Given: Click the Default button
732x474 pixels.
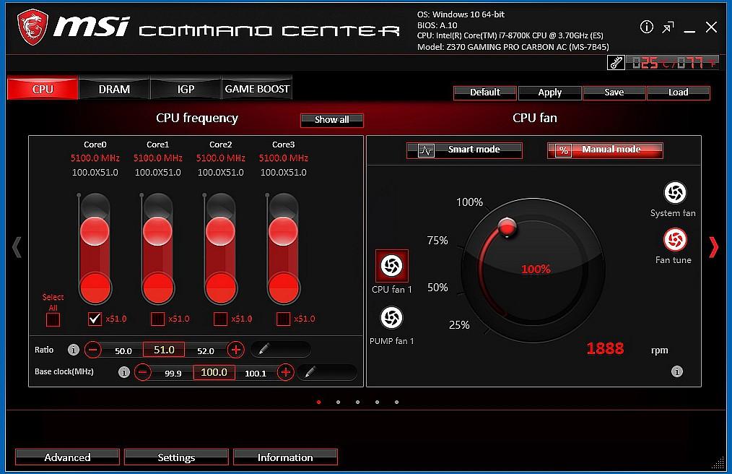Looking at the screenshot, I should (x=485, y=92).
